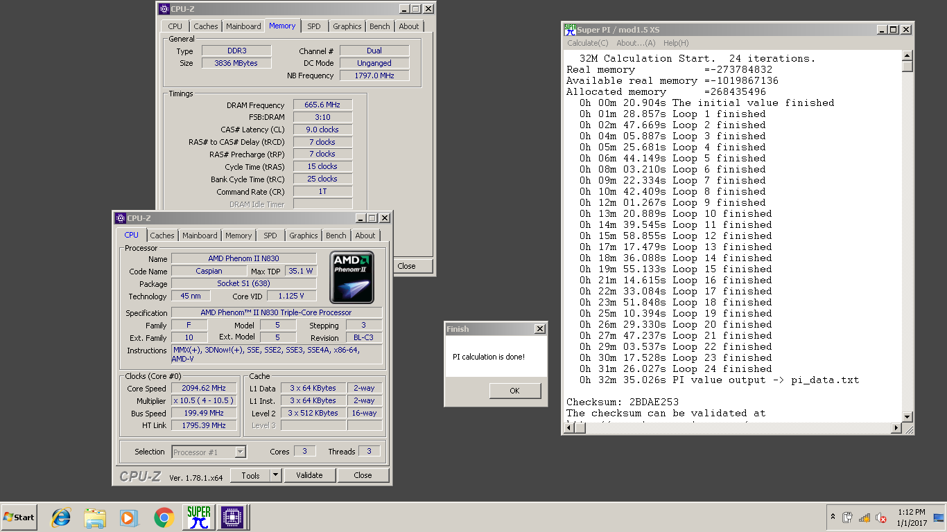Click HT Link 1795.39 MHz value

203,425
